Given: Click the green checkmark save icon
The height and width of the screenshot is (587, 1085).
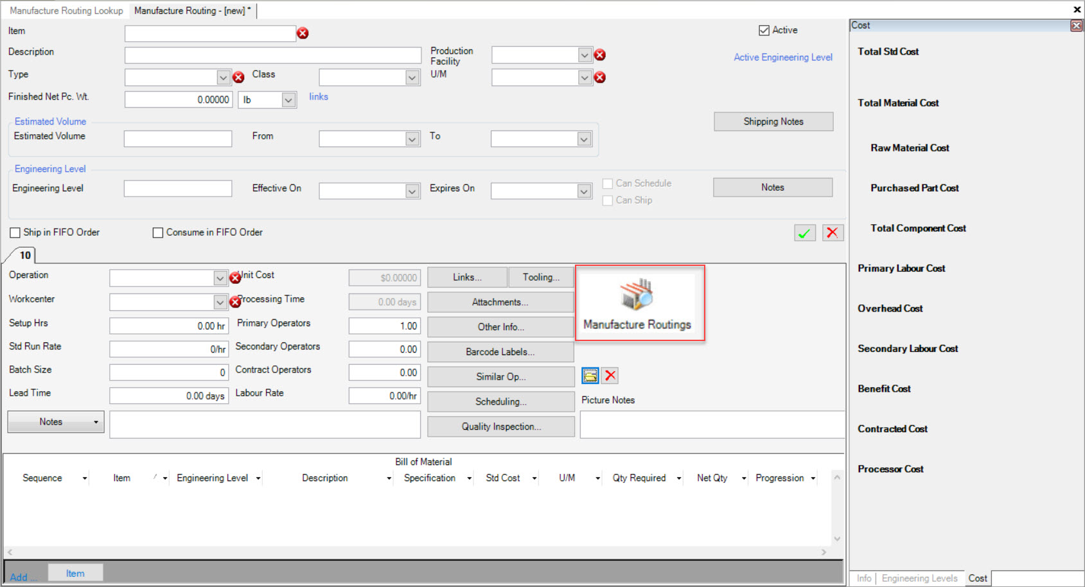Looking at the screenshot, I should pos(804,232).
